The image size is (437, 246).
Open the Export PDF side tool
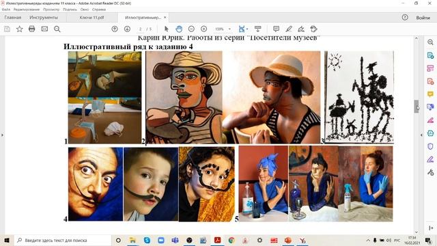coord(430,55)
